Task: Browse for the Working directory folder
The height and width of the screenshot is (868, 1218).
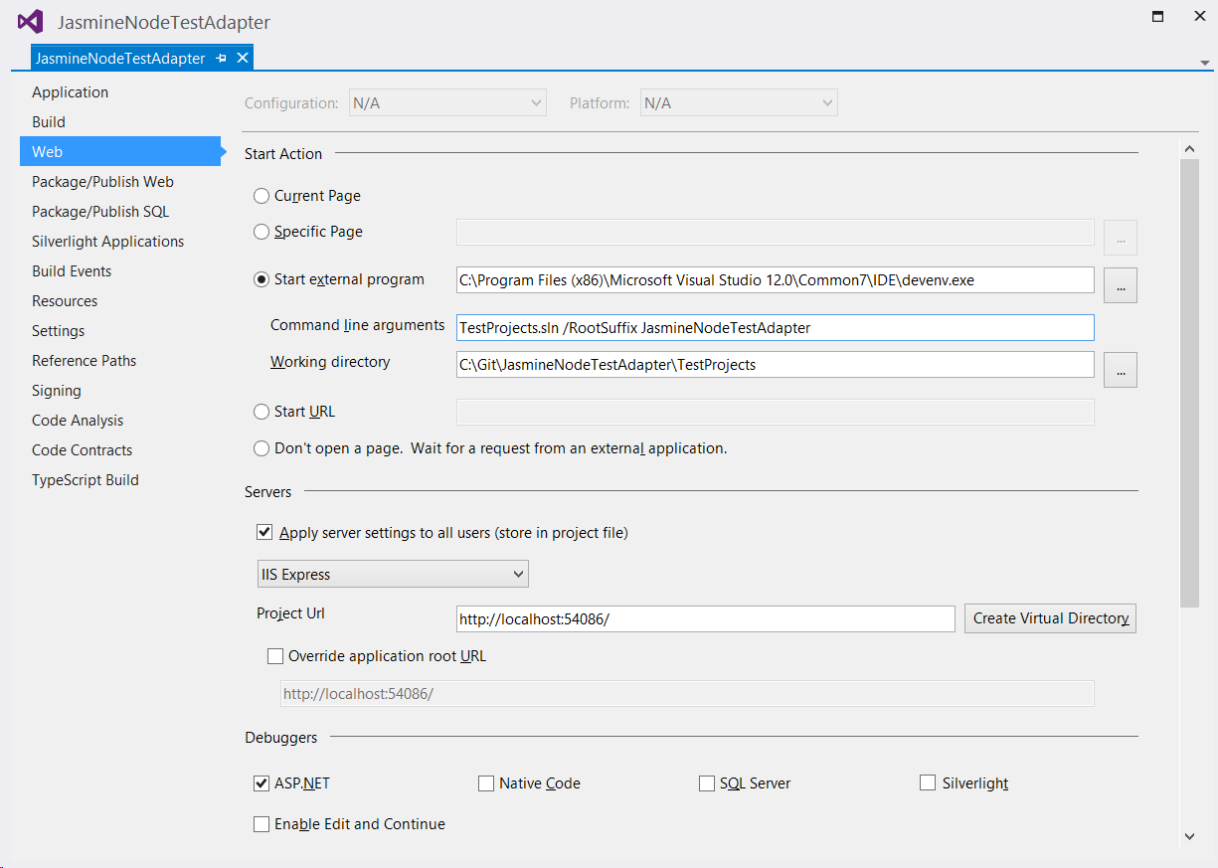Action: [x=1120, y=369]
